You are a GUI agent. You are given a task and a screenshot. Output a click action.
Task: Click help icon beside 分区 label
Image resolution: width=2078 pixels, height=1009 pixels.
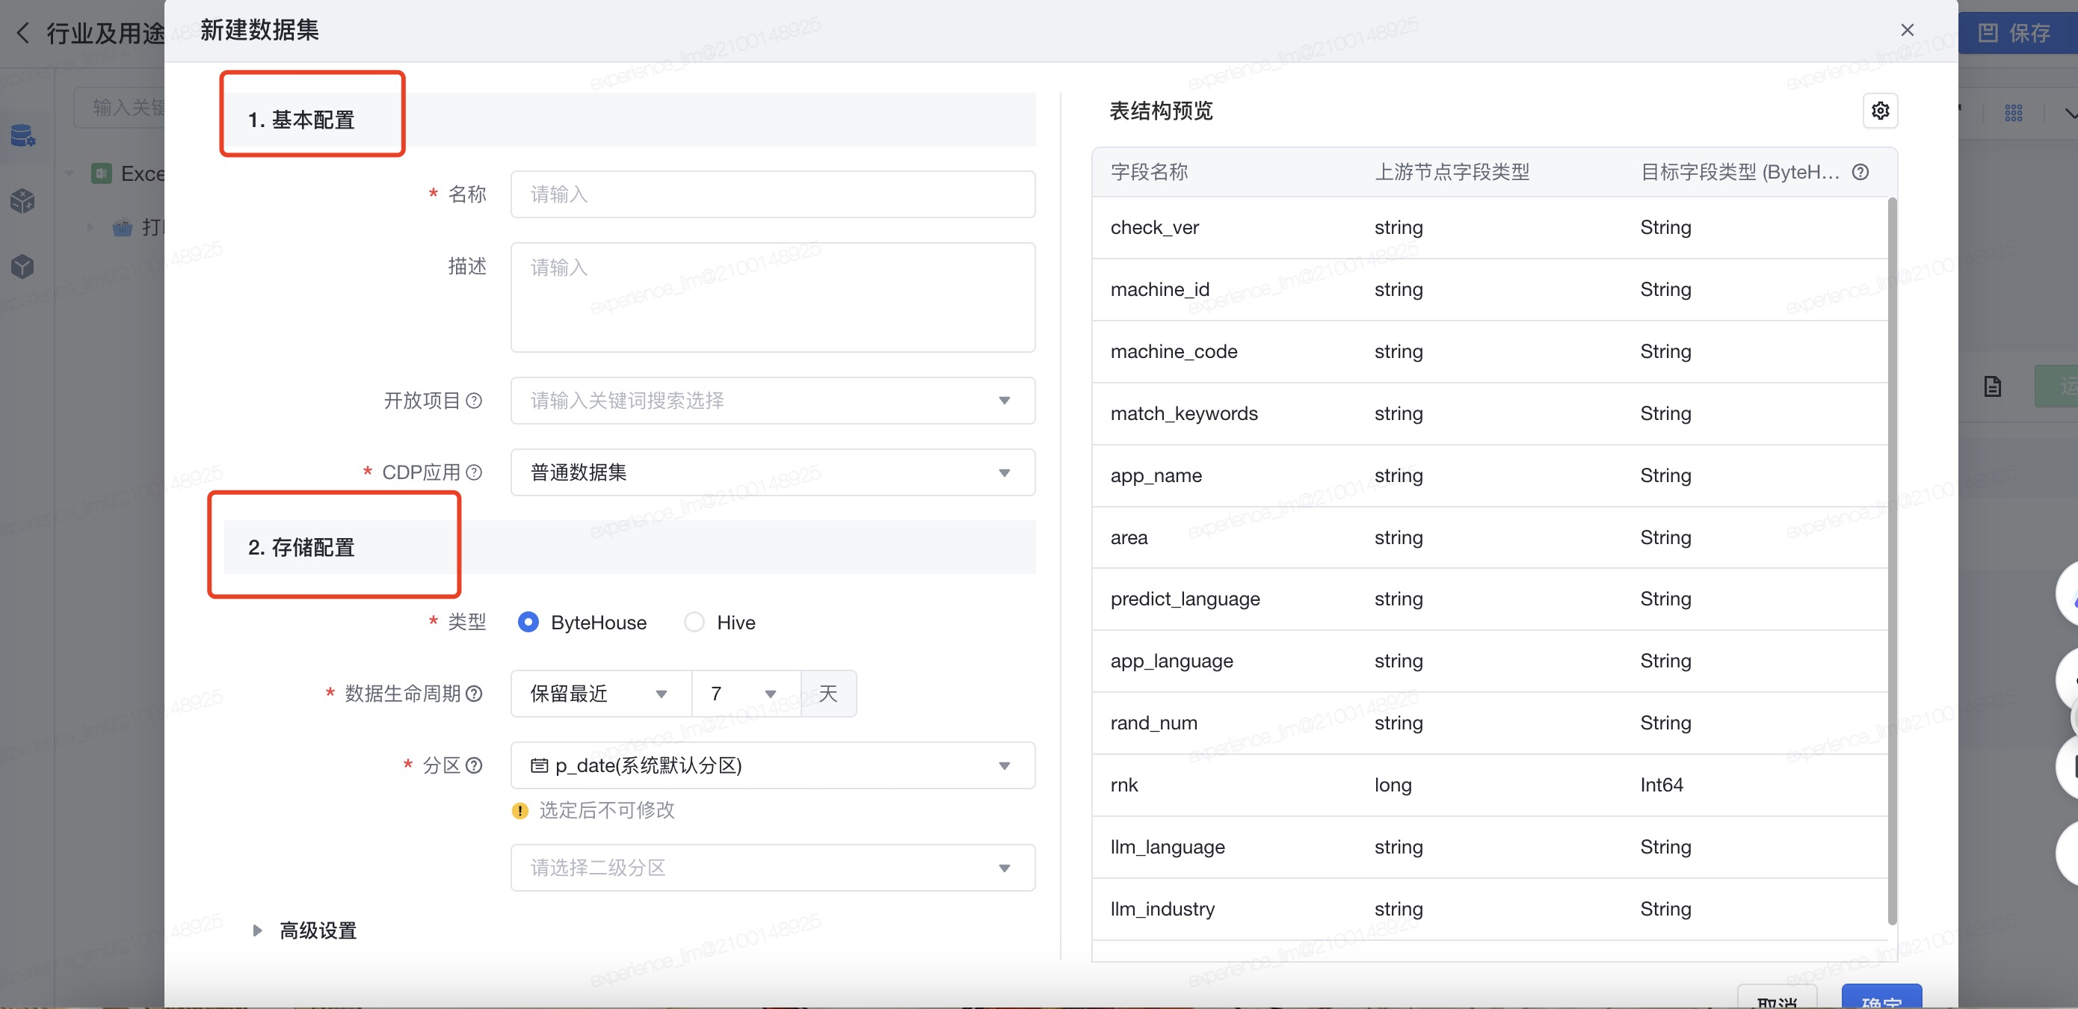tap(475, 765)
